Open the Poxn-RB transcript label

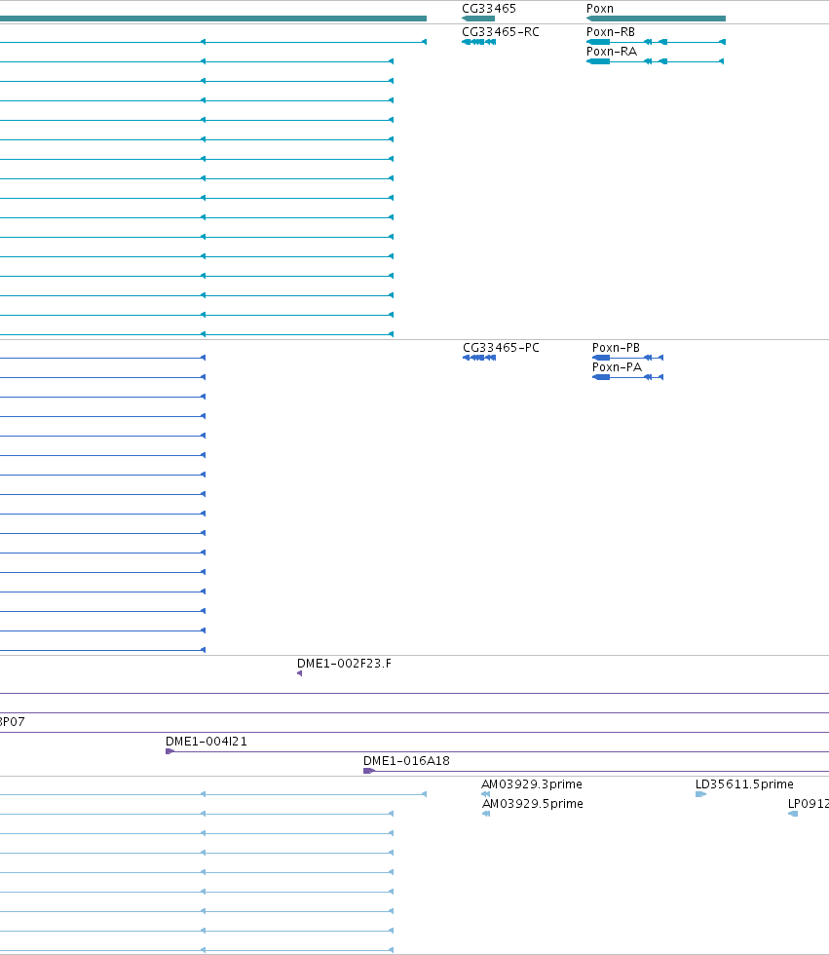coord(611,31)
